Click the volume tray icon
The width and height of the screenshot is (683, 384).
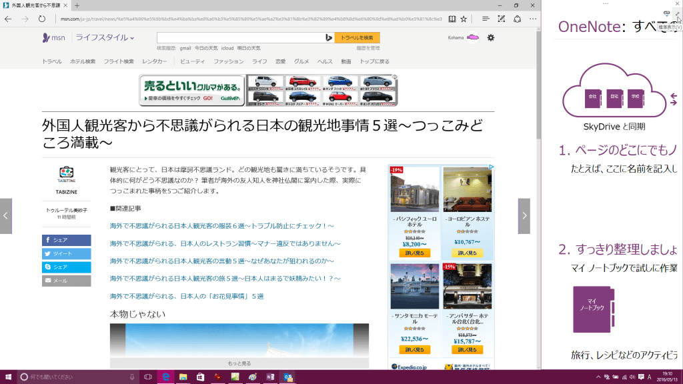(x=632, y=377)
